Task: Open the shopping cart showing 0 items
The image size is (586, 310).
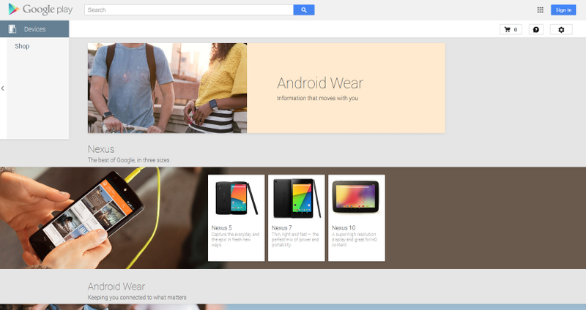Action: [x=511, y=29]
